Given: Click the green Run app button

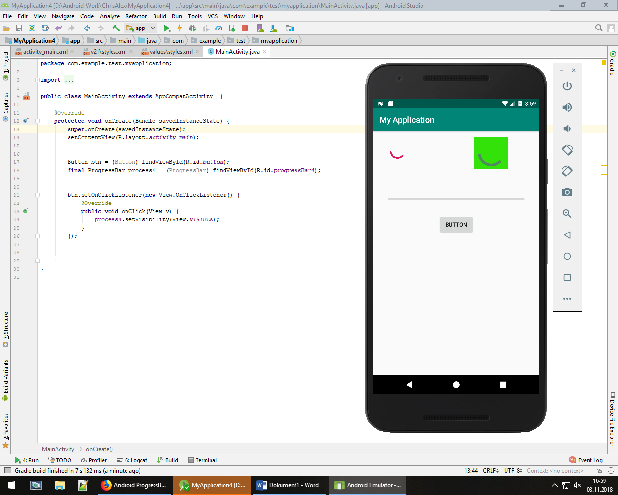Looking at the screenshot, I should [167, 29].
